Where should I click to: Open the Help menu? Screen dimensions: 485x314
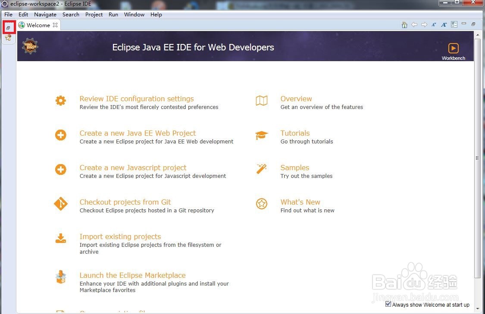[x=156, y=15]
